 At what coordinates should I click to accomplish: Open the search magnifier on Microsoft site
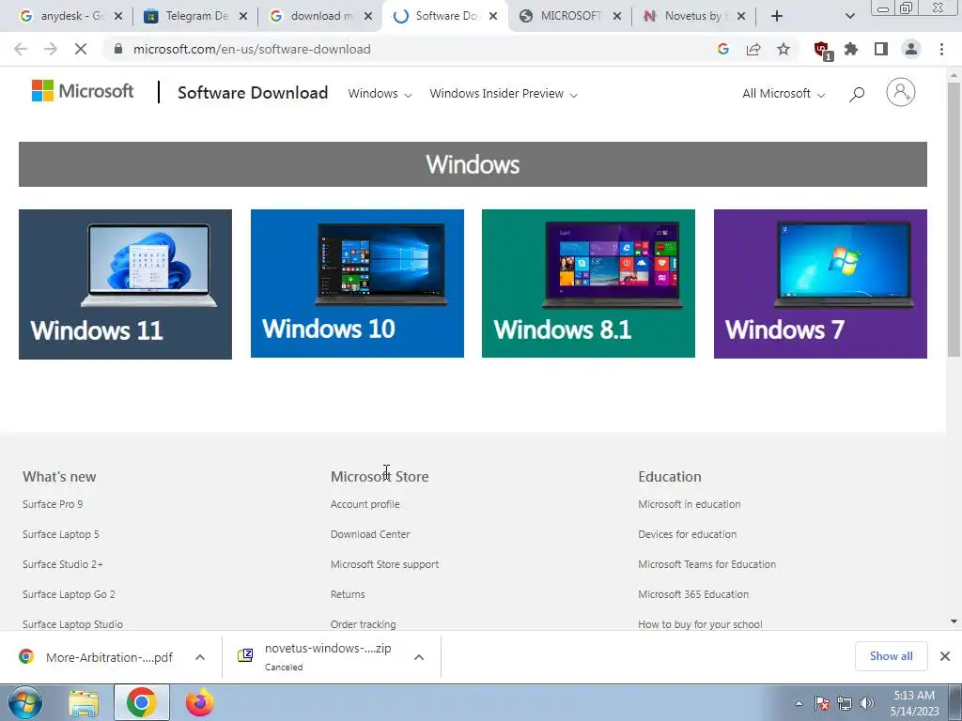tap(857, 94)
